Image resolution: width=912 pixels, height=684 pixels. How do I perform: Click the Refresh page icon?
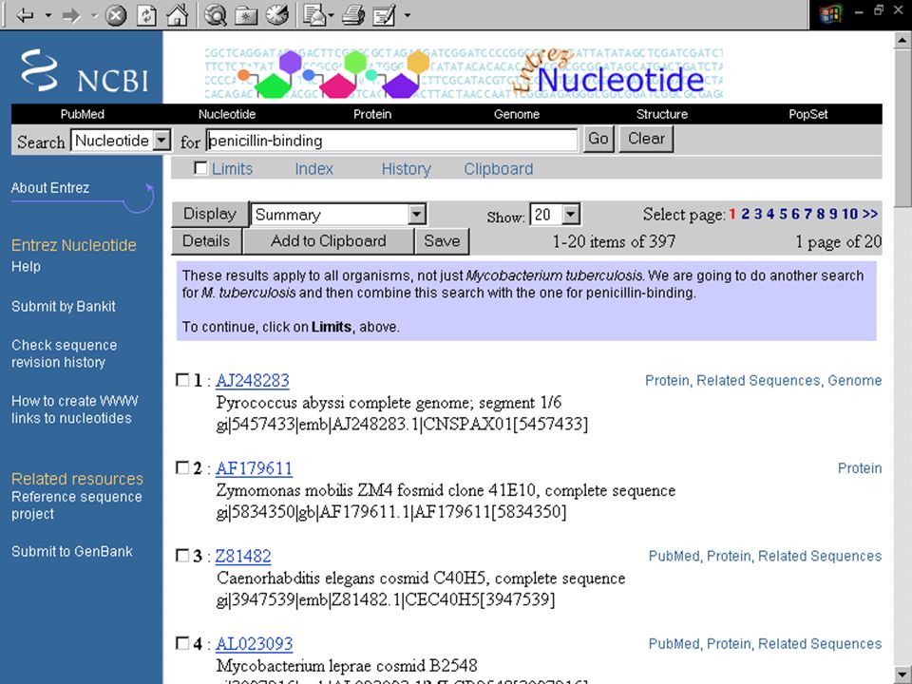[x=146, y=14]
